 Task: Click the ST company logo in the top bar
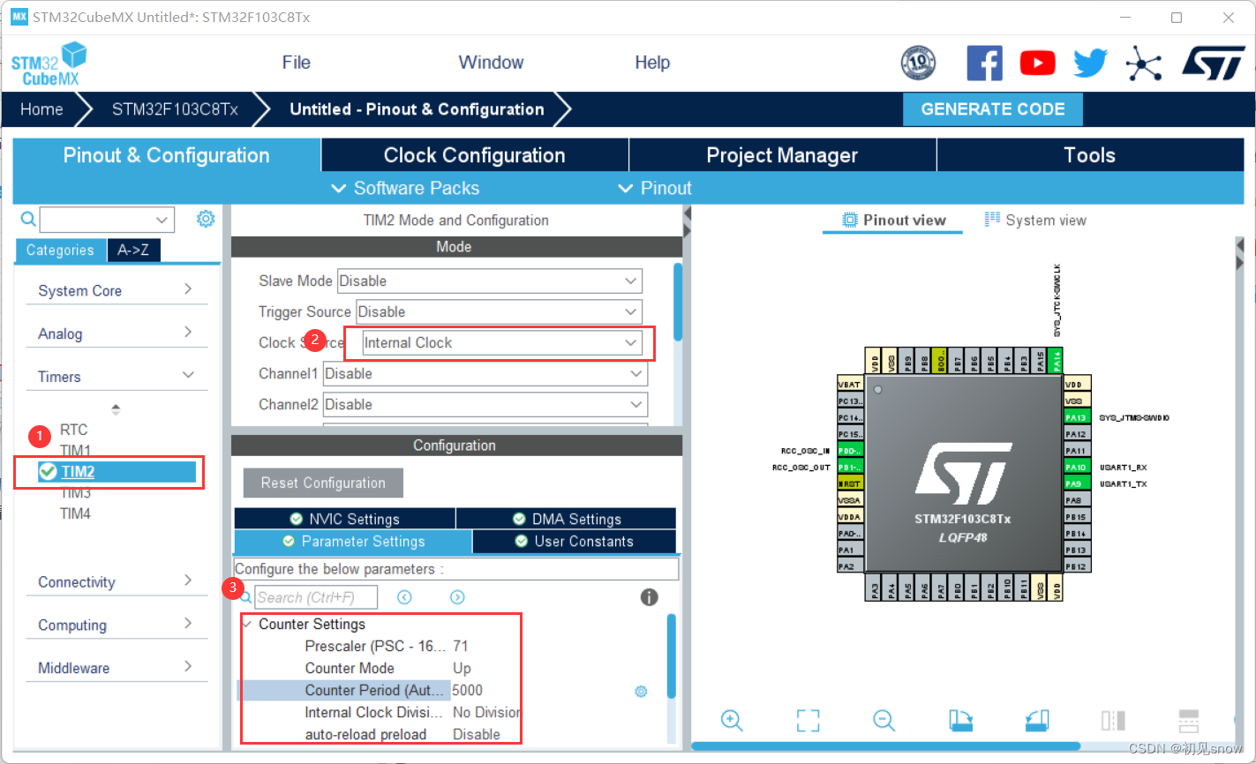point(1214,64)
